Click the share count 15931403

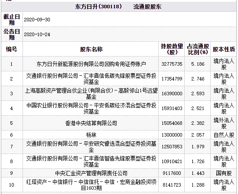172,108
